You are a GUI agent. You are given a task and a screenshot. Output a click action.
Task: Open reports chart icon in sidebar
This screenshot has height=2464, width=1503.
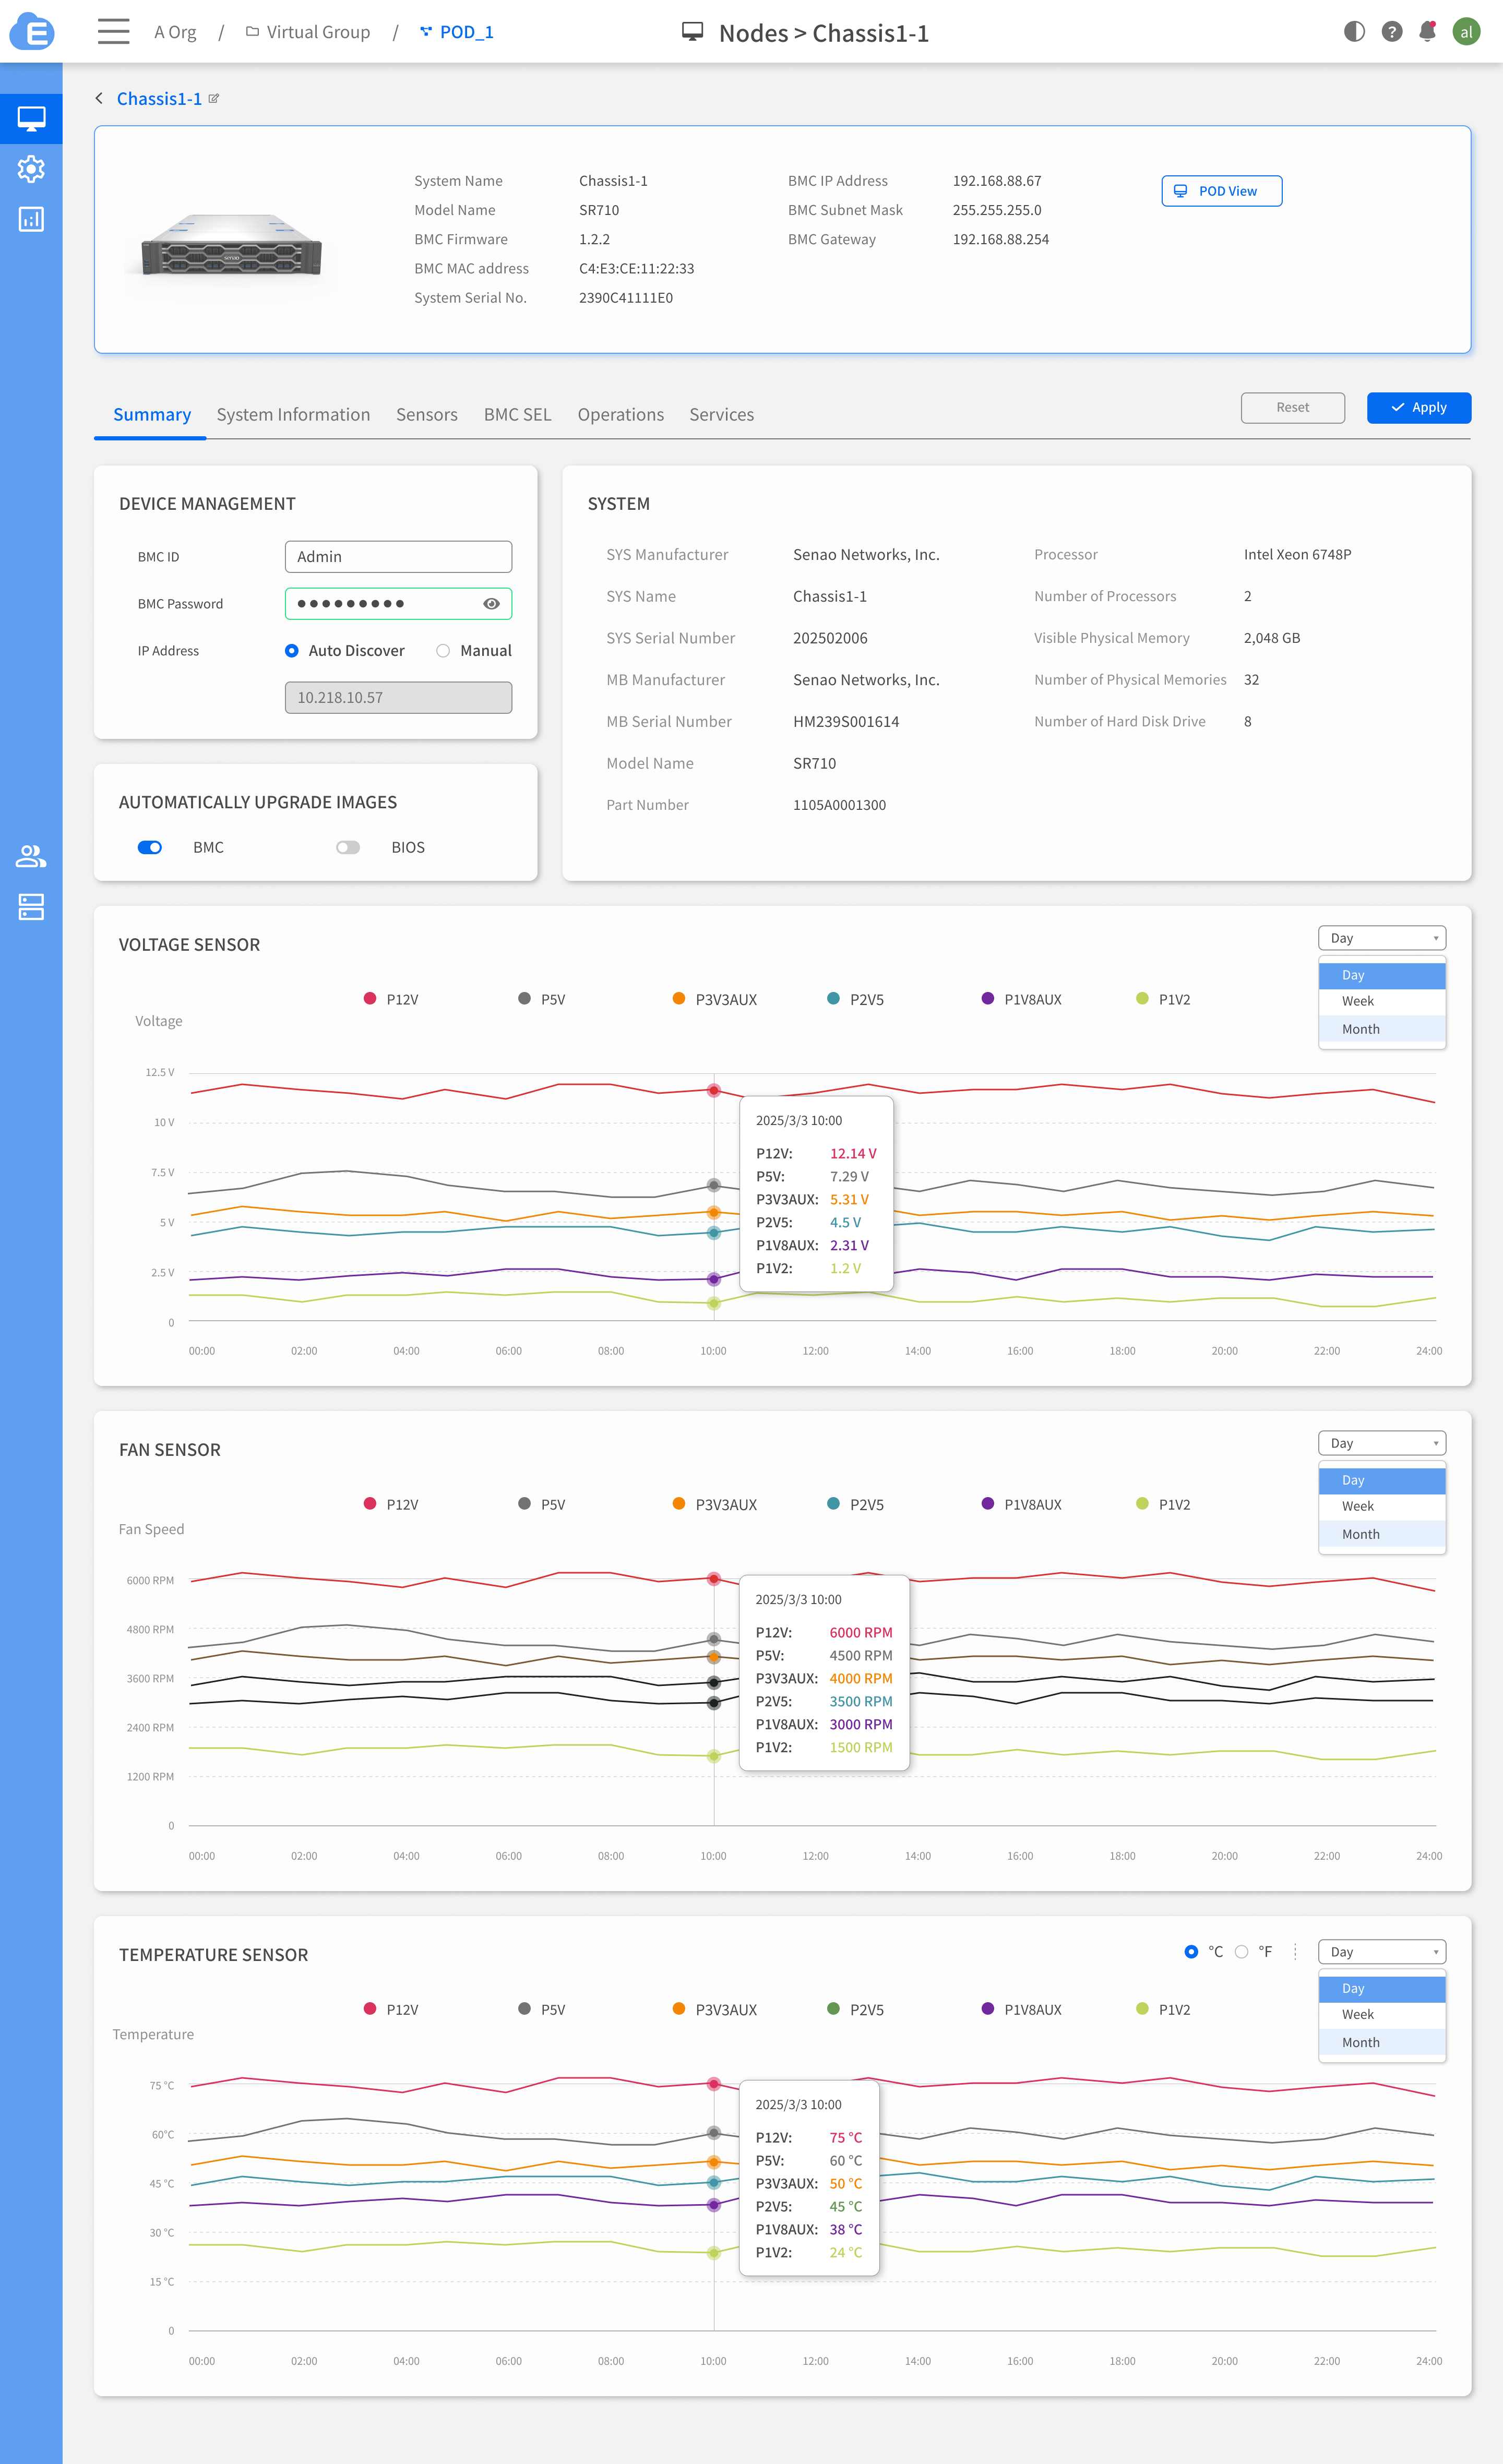point(31,219)
